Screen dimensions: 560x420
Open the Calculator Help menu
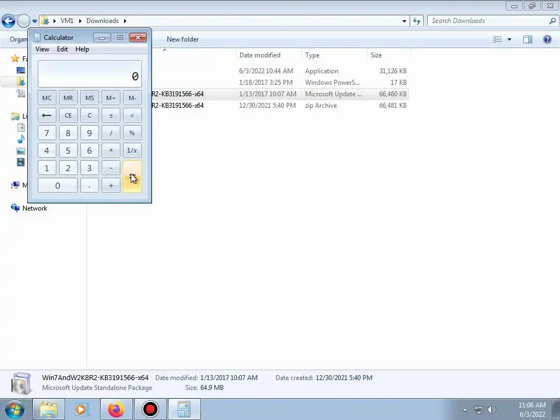pyautogui.click(x=82, y=49)
